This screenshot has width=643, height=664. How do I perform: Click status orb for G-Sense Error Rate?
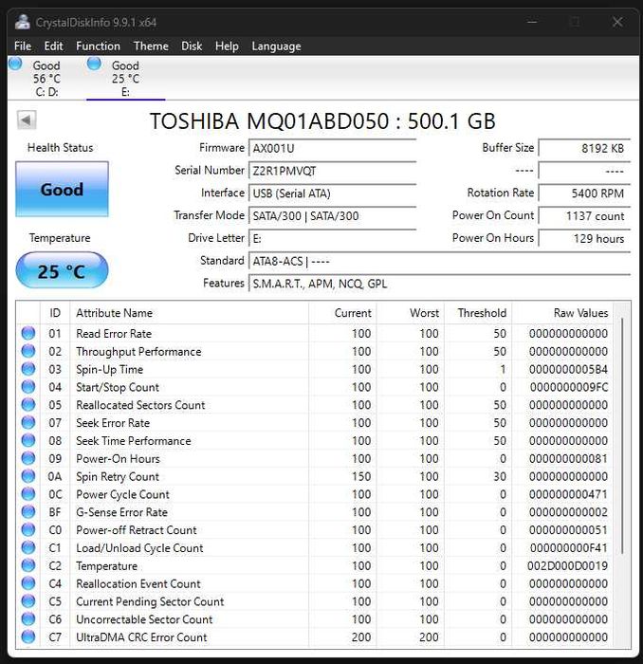[28, 511]
